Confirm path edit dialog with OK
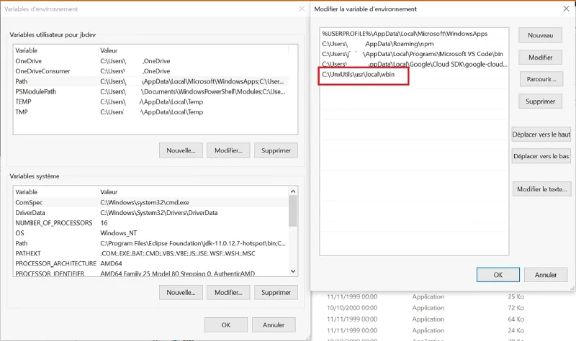 click(x=498, y=275)
